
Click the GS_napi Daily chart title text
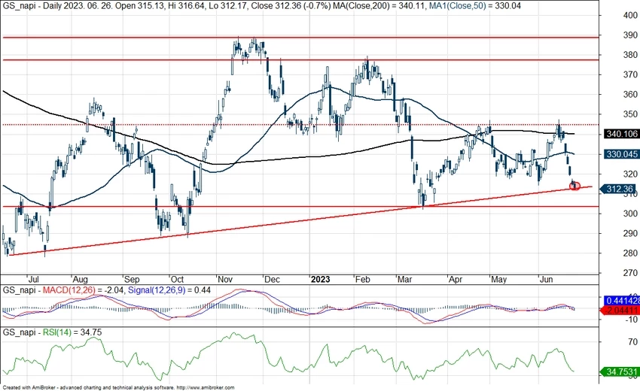coord(45,7)
